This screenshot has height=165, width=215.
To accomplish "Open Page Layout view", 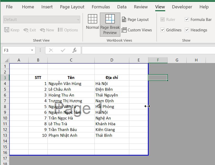I will [x=135, y=20].
